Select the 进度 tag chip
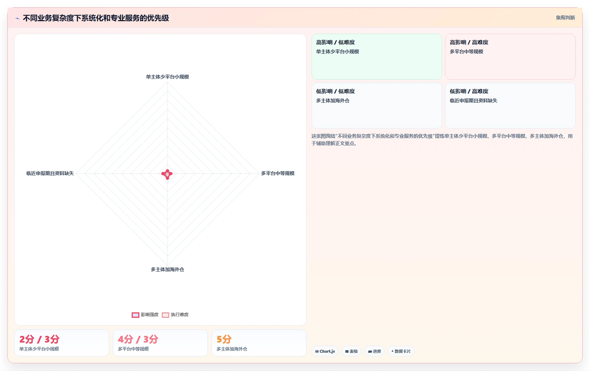This screenshot has width=590, height=371. [x=374, y=351]
